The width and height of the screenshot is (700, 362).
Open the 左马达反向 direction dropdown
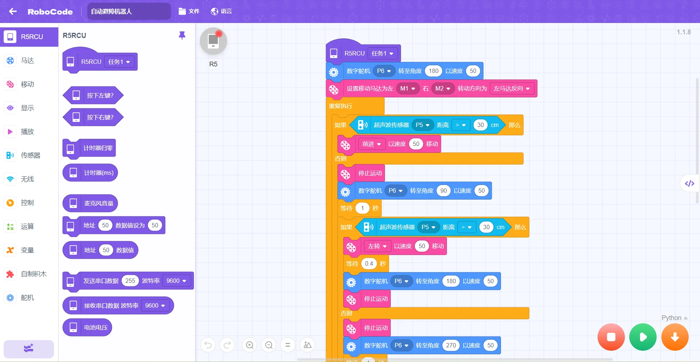[x=512, y=89]
